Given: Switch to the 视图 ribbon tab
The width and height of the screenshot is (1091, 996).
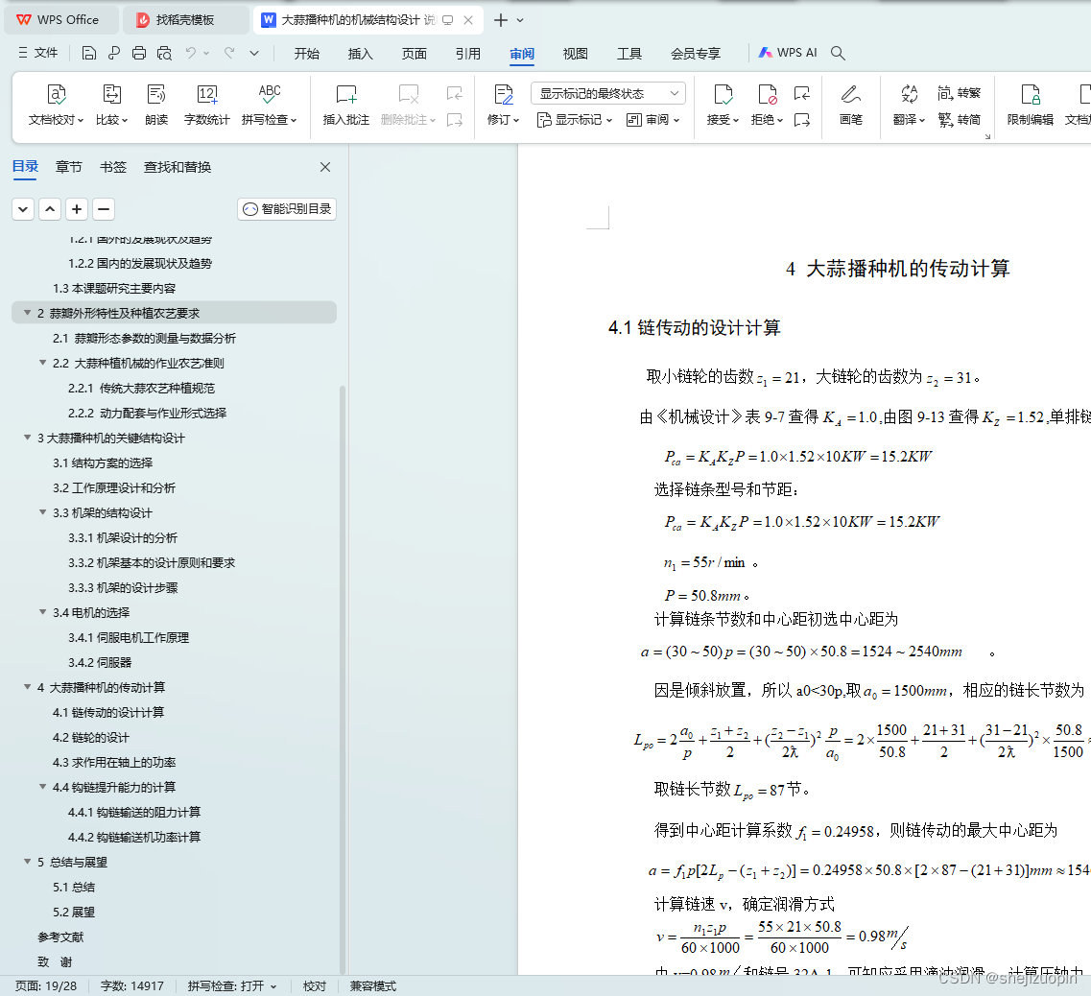Looking at the screenshot, I should [575, 54].
